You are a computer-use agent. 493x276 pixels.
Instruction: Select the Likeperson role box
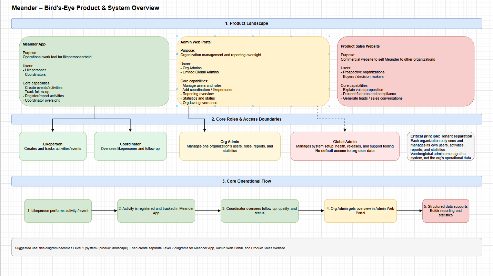(53, 146)
